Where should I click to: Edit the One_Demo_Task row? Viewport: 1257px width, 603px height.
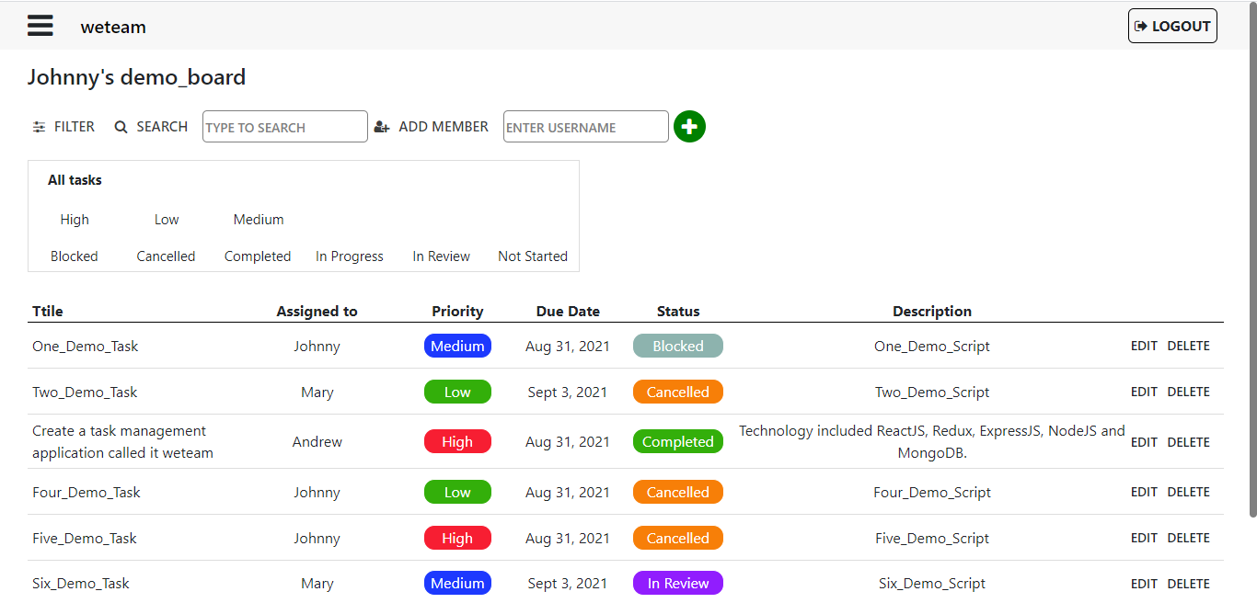[x=1144, y=347]
